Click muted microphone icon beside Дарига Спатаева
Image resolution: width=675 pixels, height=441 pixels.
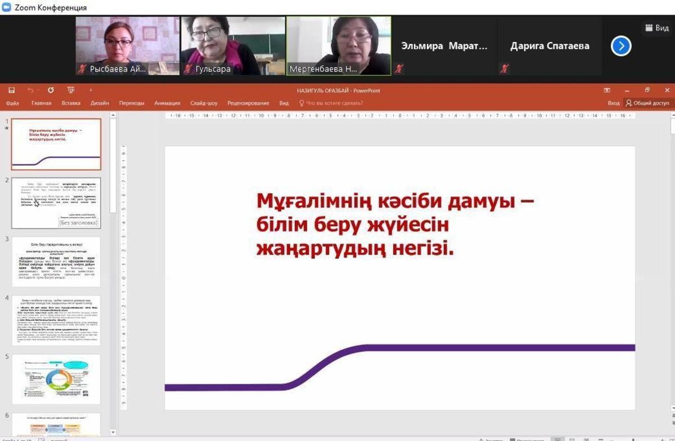click(x=503, y=69)
